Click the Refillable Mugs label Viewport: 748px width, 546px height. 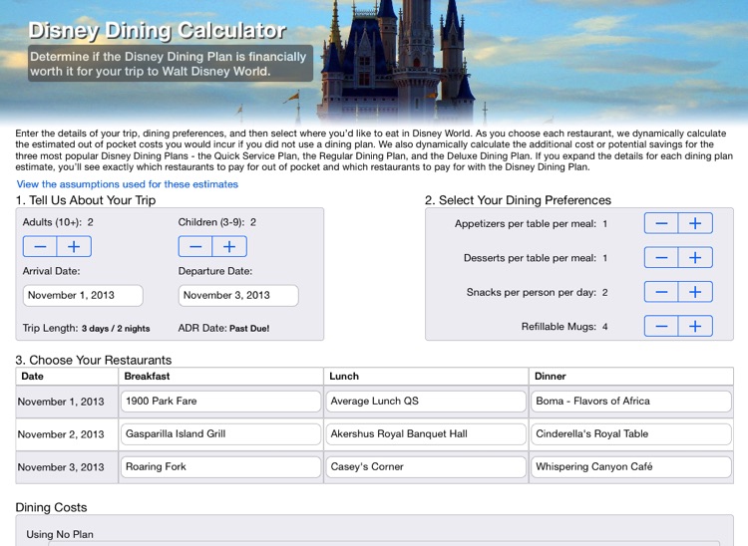(559, 327)
